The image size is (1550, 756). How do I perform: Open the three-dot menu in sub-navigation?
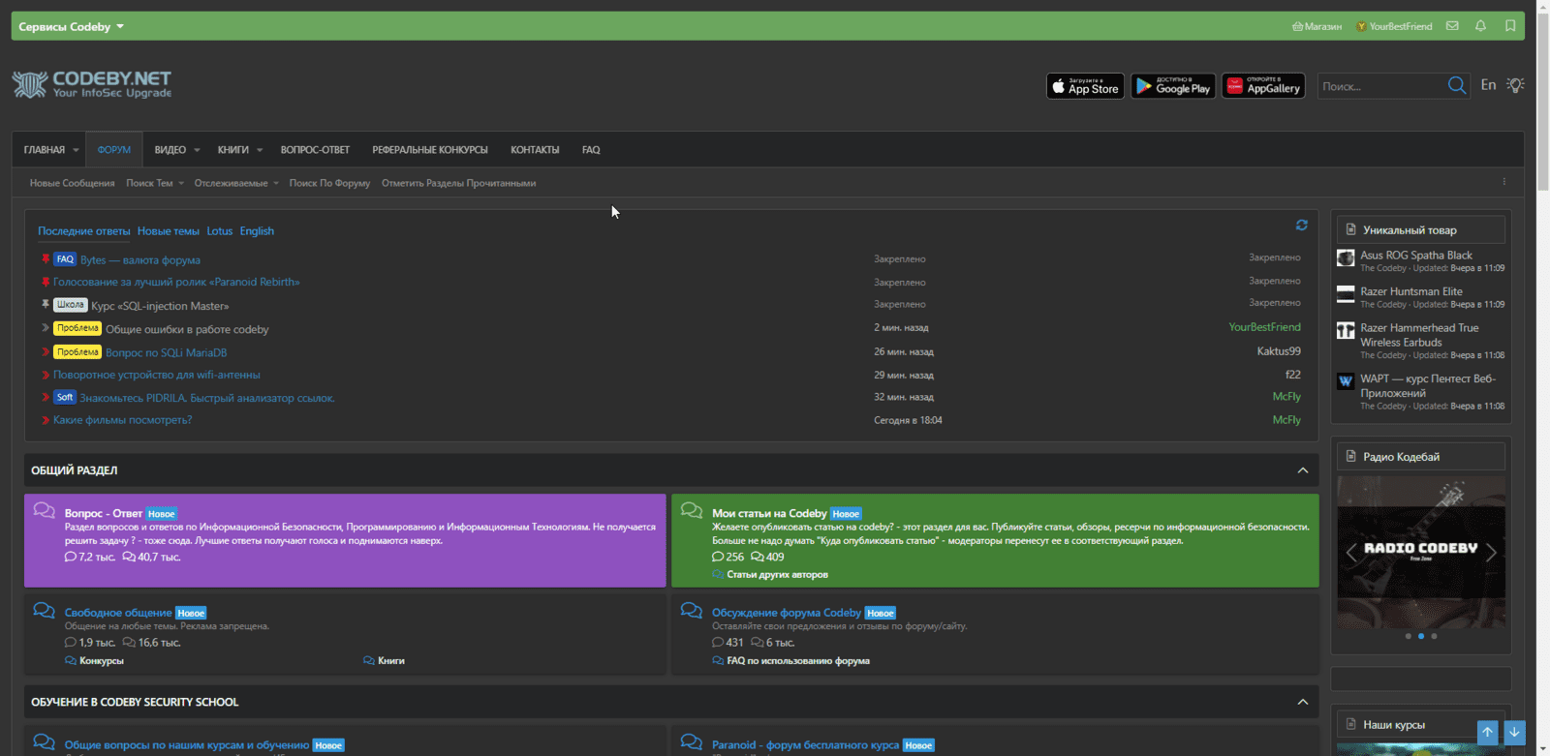coord(1504,182)
